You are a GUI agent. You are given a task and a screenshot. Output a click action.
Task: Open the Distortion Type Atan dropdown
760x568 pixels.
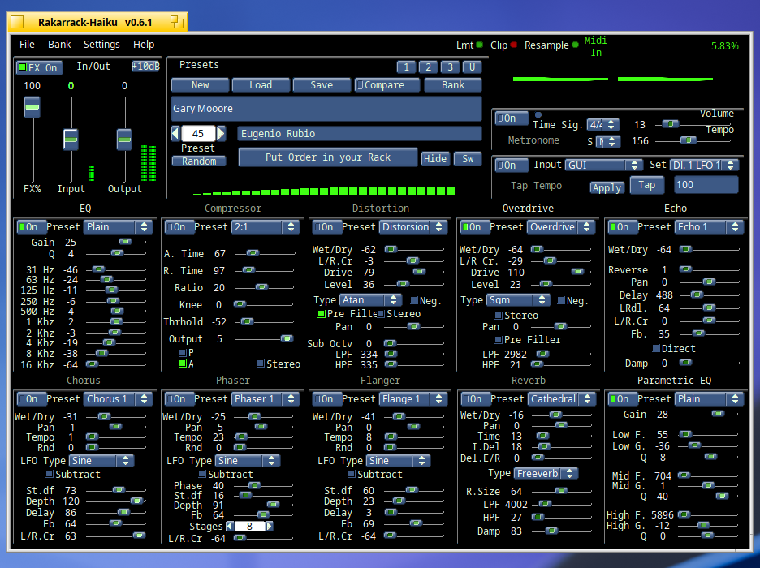pyautogui.click(x=369, y=299)
